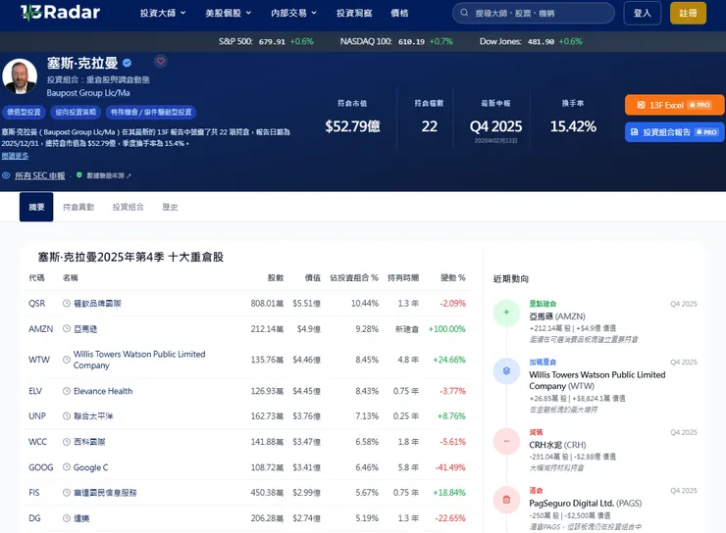Click the 股數 column header

[276, 278]
